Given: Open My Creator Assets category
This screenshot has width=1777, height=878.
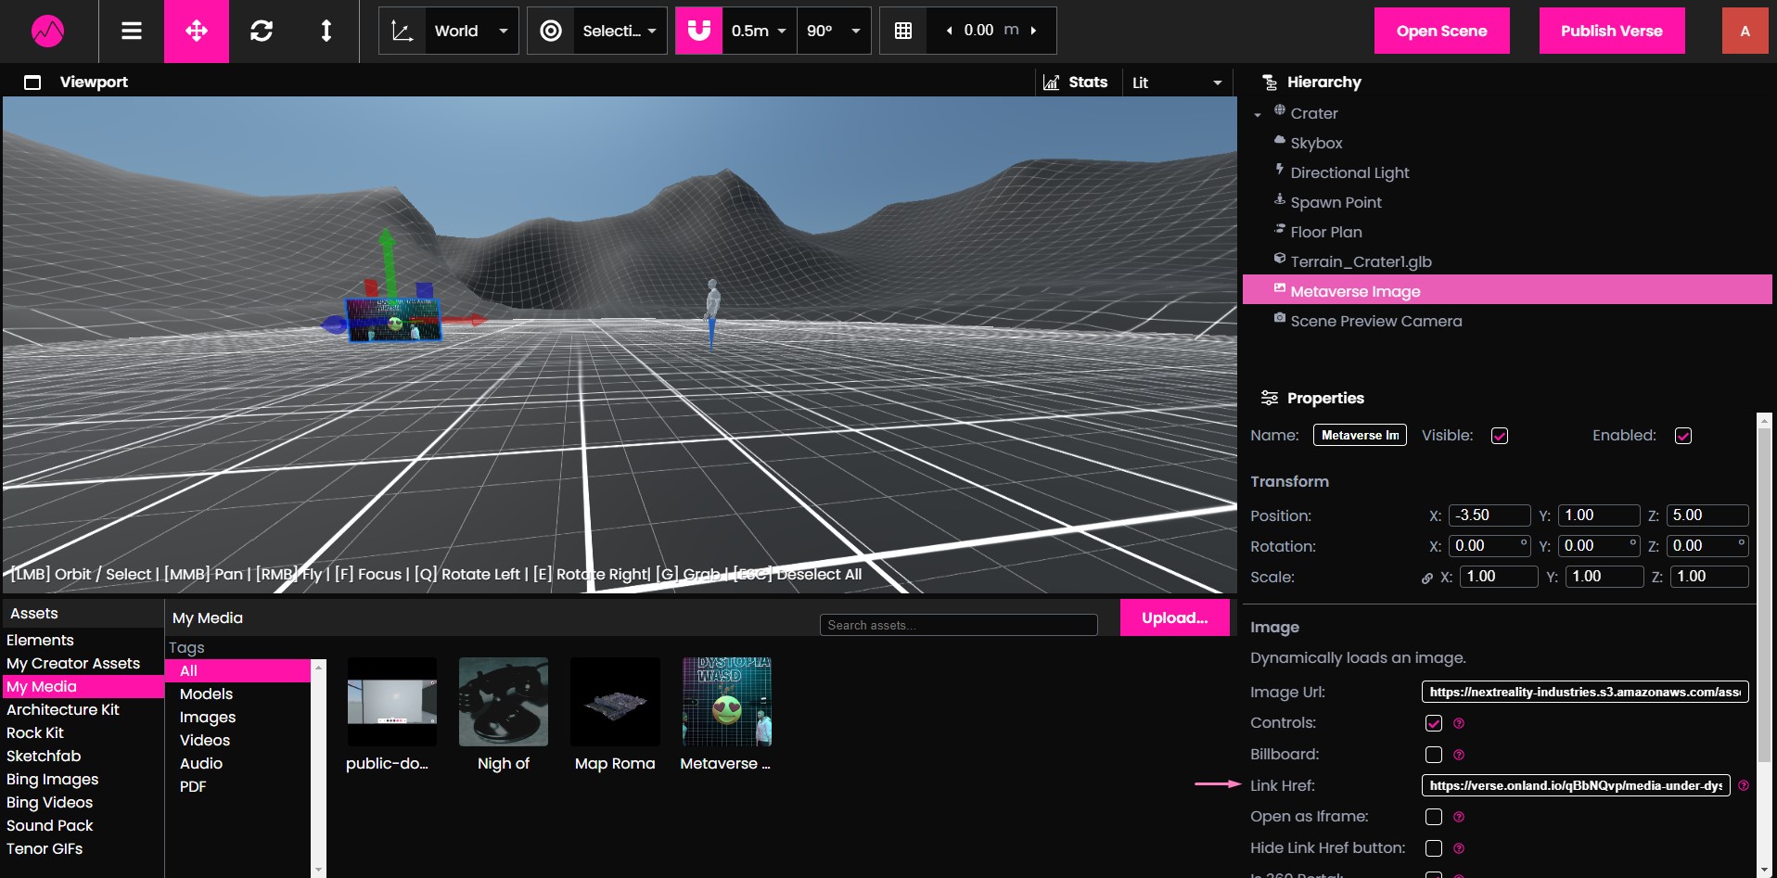Looking at the screenshot, I should click(x=73, y=663).
